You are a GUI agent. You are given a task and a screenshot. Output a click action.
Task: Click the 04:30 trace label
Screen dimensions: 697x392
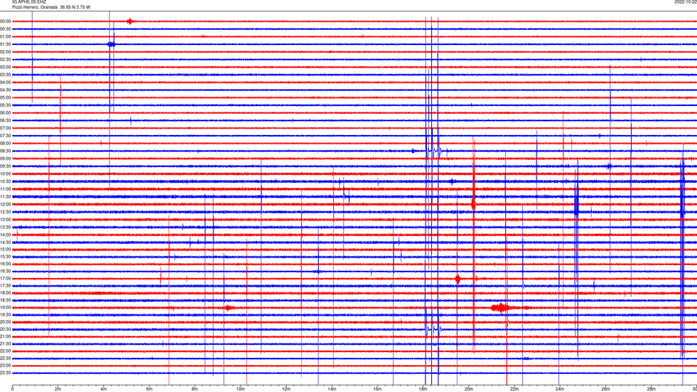[x=6, y=90]
